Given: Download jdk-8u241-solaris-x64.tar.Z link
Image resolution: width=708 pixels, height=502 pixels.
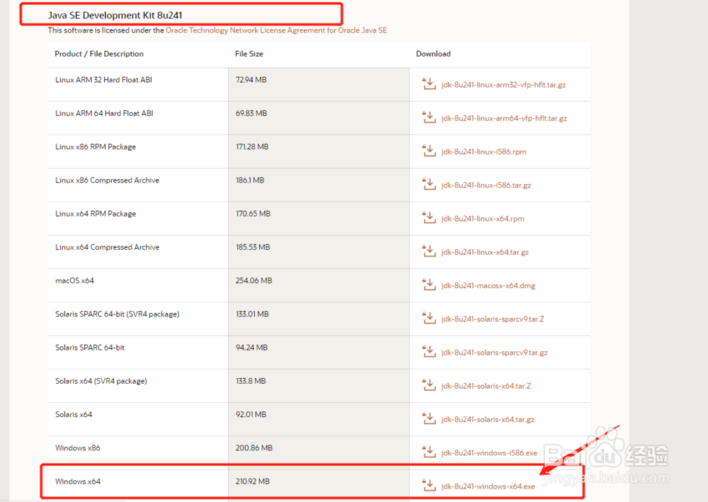Looking at the screenshot, I should coord(486,386).
